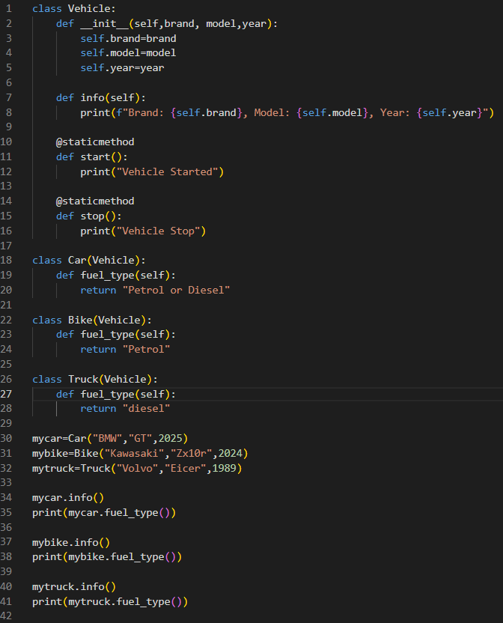Click 'Bike' in class Bike(Vehicle)
Screen dimensions: 503x623
click(80, 320)
